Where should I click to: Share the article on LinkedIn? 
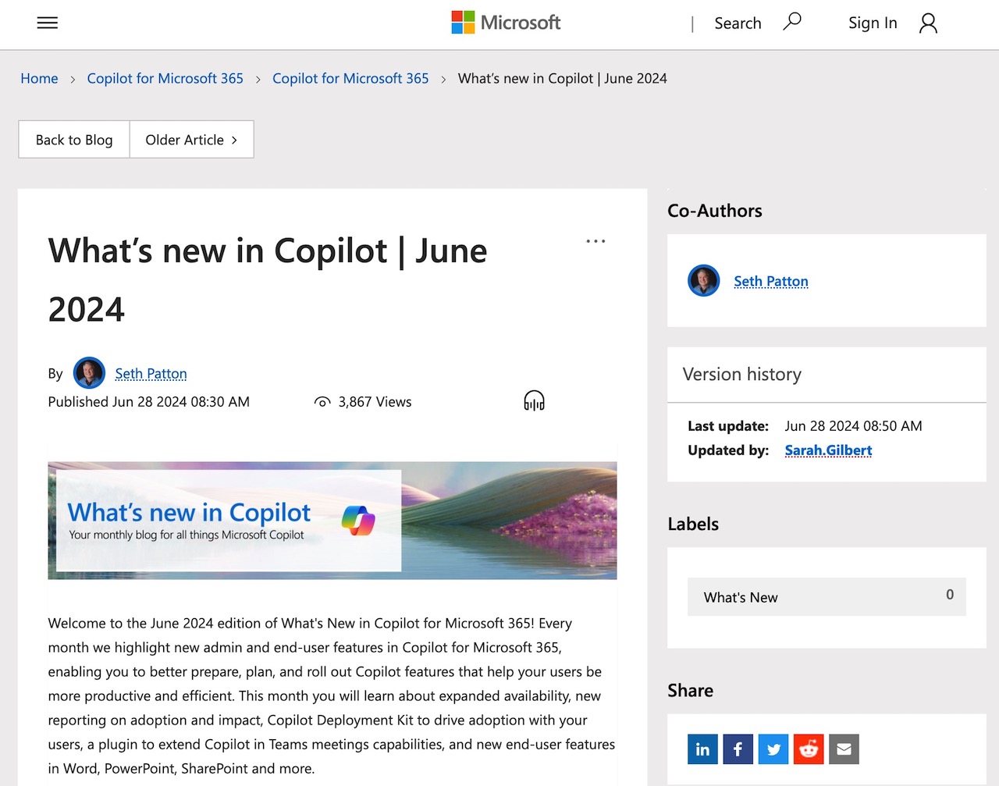click(702, 749)
